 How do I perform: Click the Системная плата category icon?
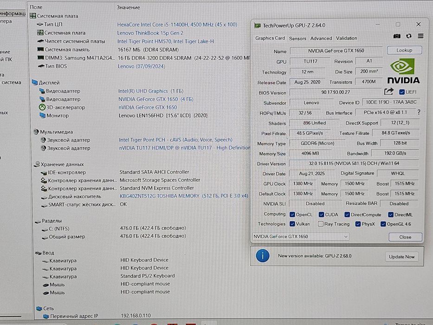tap(32, 16)
